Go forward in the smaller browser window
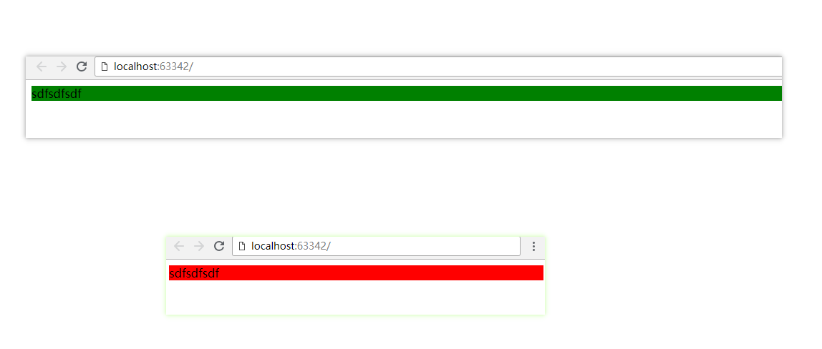The image size is (822, 349). (198, 246)
